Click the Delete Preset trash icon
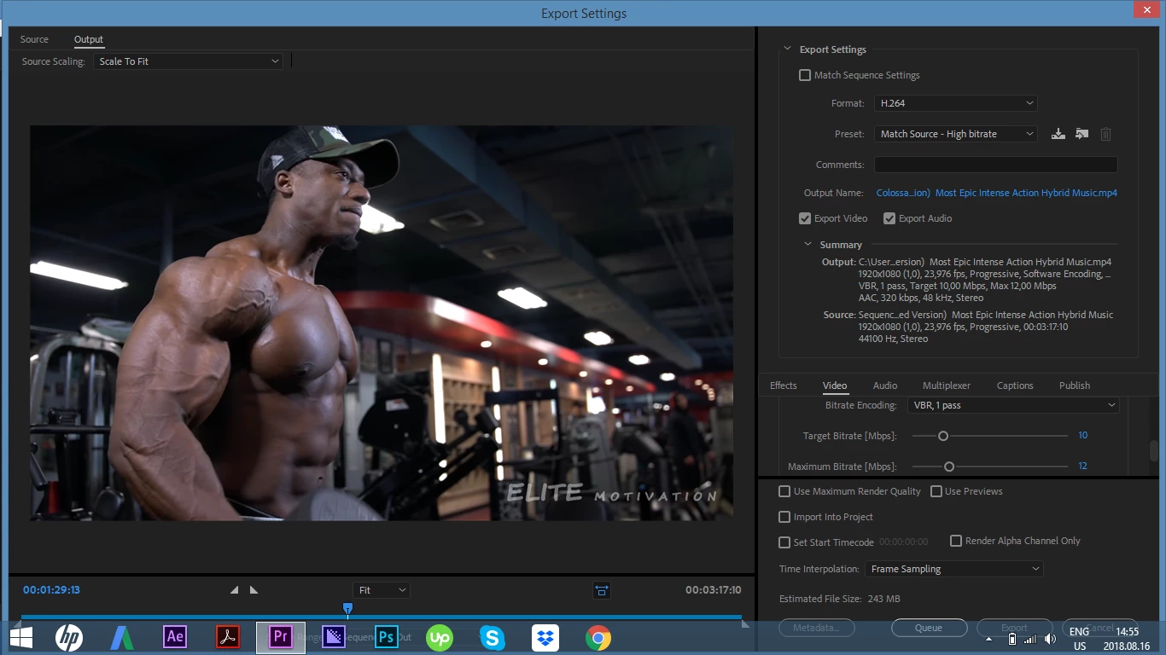The width and height of the screenshot is (1166, 655). point(1105,134)
